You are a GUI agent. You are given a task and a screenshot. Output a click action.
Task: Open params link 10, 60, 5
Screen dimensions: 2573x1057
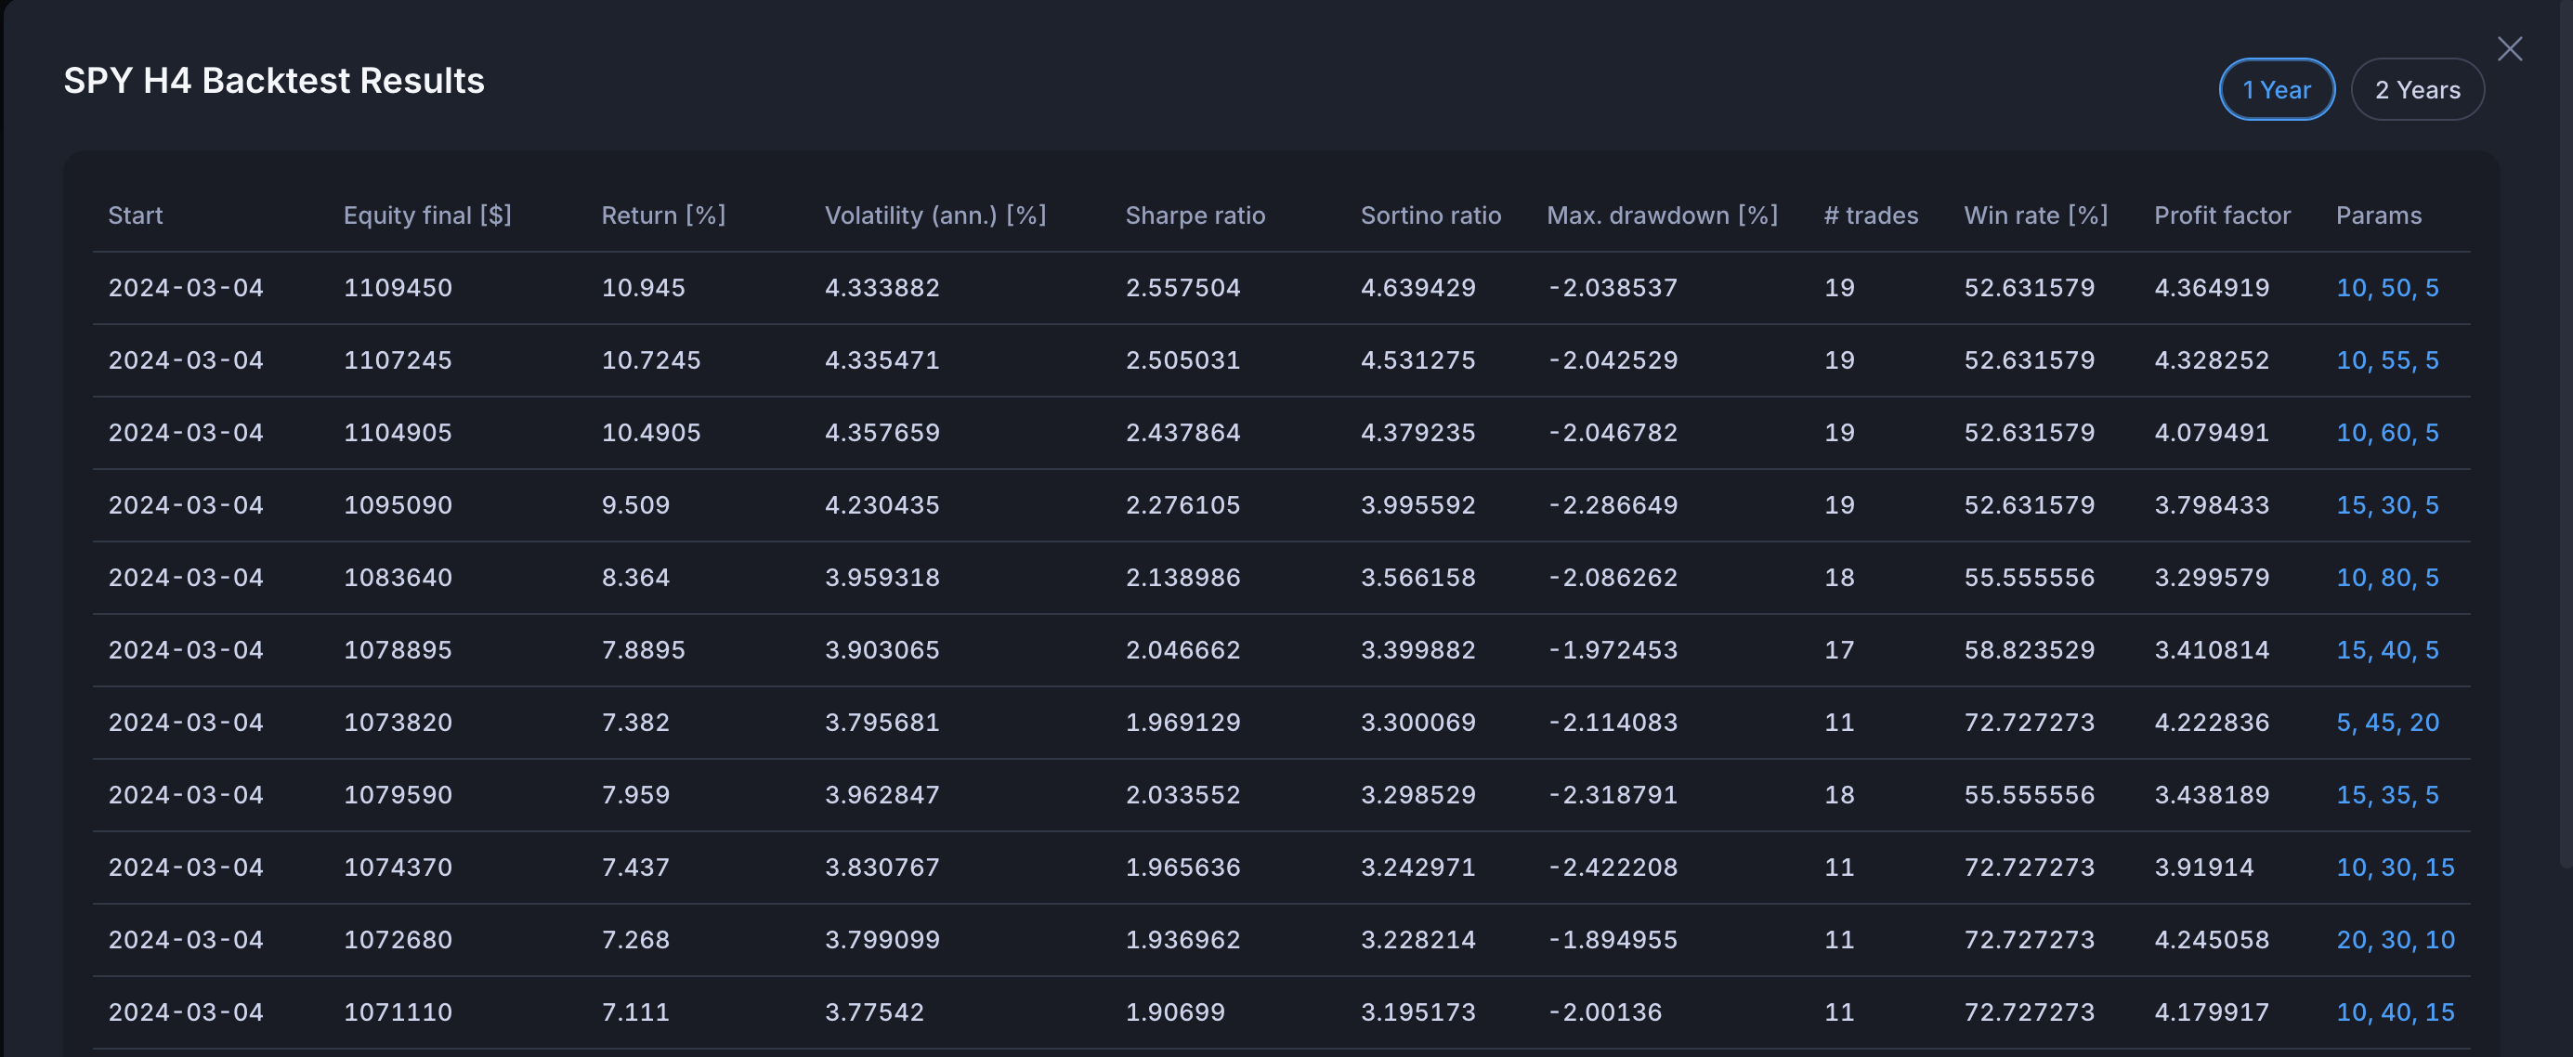click(2387, 433)
